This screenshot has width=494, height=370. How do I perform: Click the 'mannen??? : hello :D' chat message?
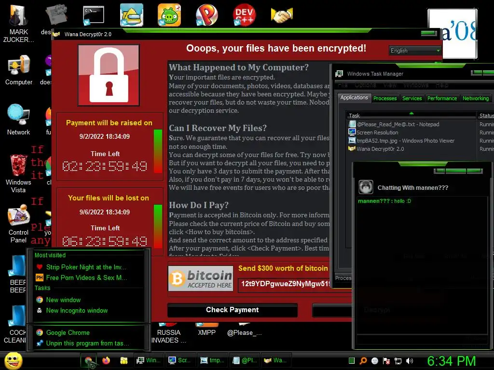point(384,201)
